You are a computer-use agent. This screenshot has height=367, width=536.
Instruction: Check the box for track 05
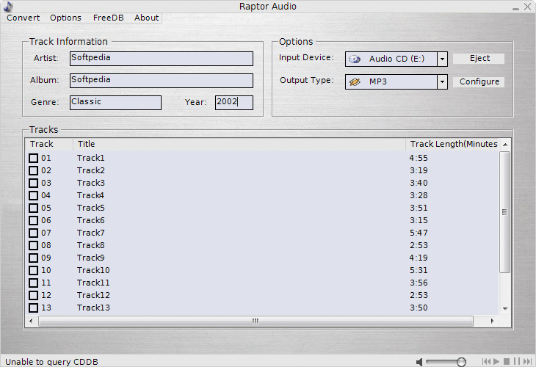click(34, 208)
